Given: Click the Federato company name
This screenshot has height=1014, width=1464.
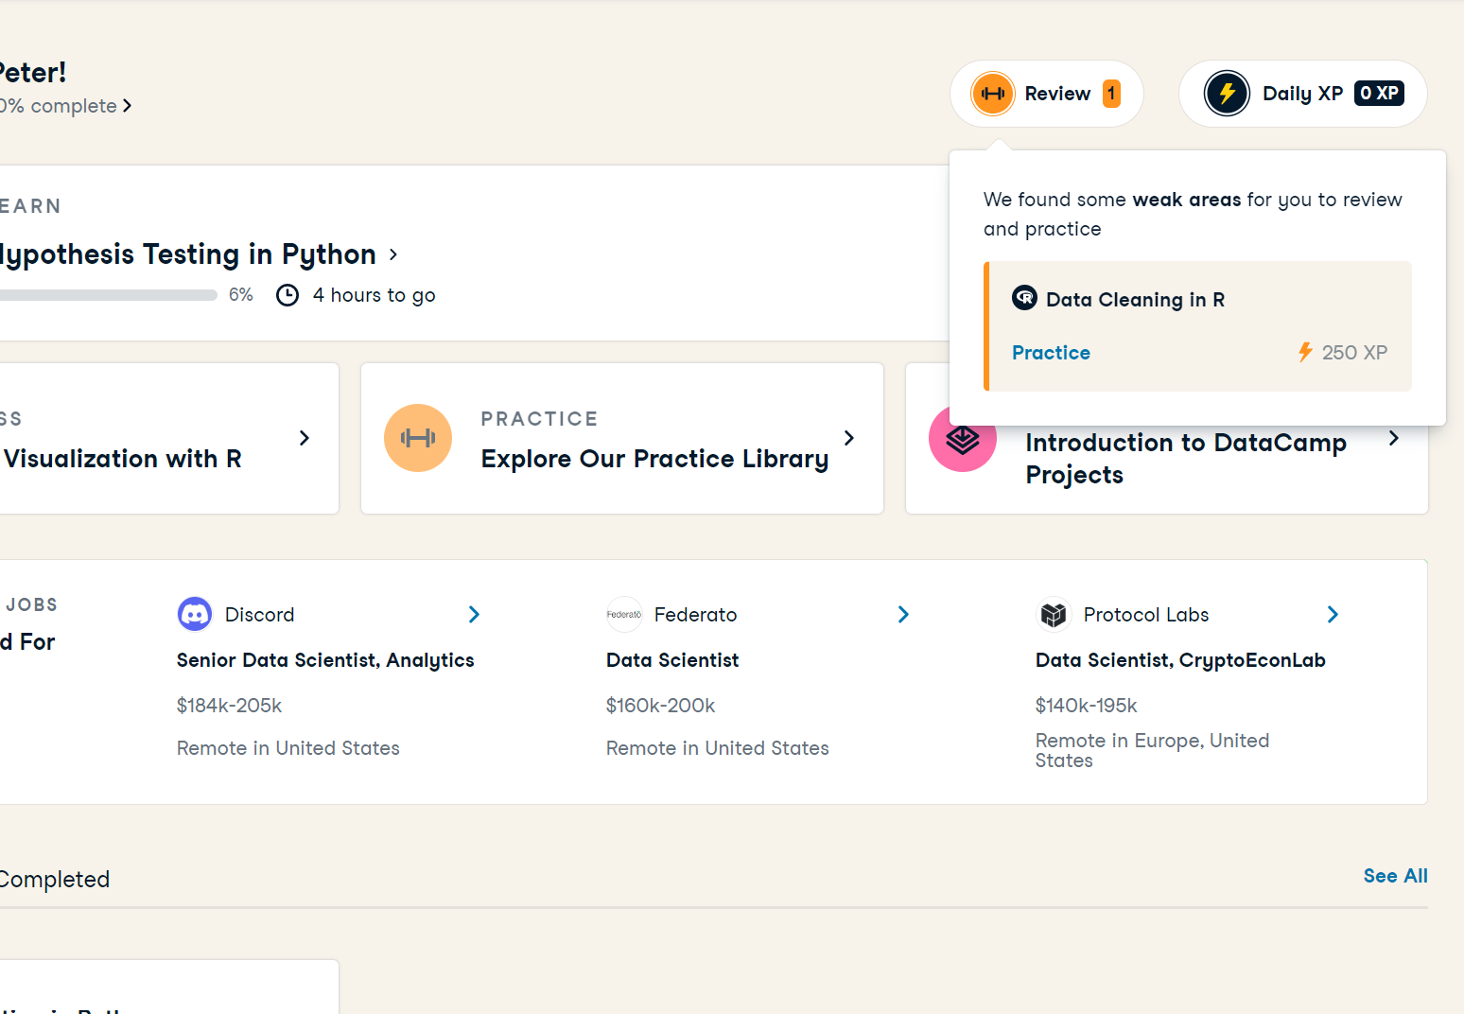Looking at the screenshot, I should tap(695, 615).
